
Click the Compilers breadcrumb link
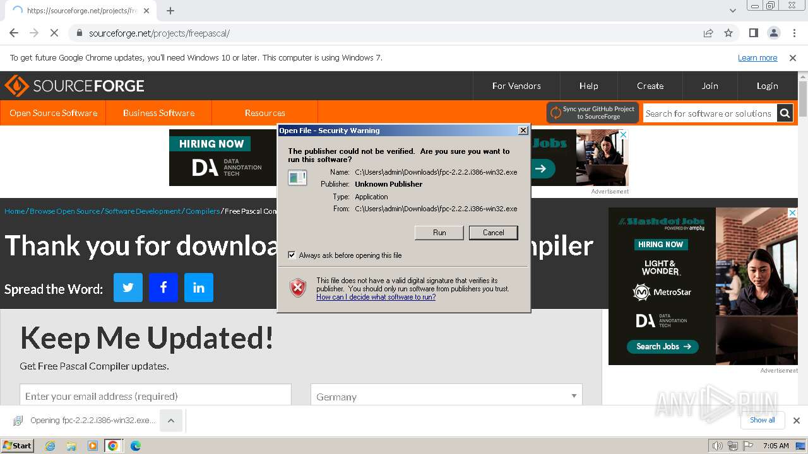[x=203, y=211]
